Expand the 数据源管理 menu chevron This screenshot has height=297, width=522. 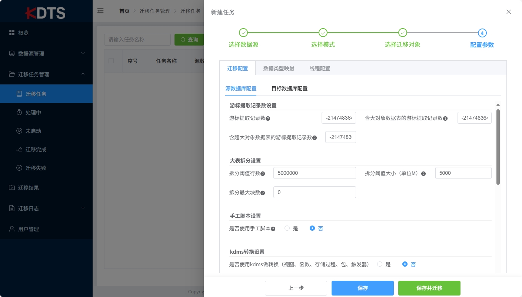coord(83,53)
